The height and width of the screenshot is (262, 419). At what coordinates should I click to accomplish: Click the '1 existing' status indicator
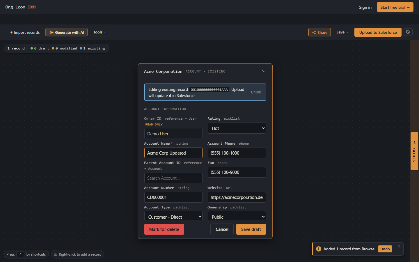(x=92, y=48)
